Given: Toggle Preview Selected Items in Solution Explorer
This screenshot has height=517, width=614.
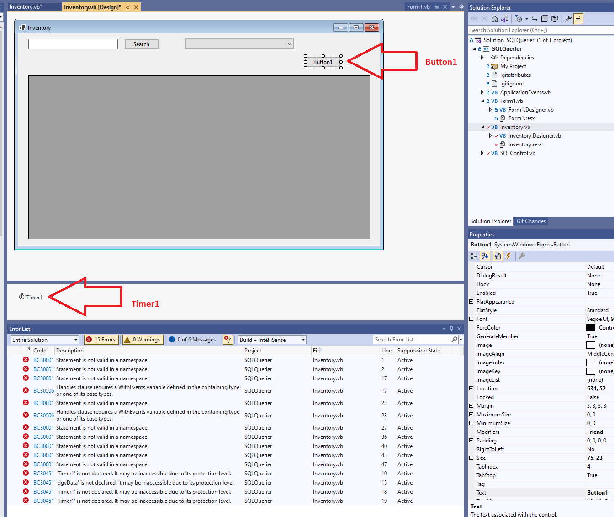Looking at the screenshot, I should pos(578,19).
